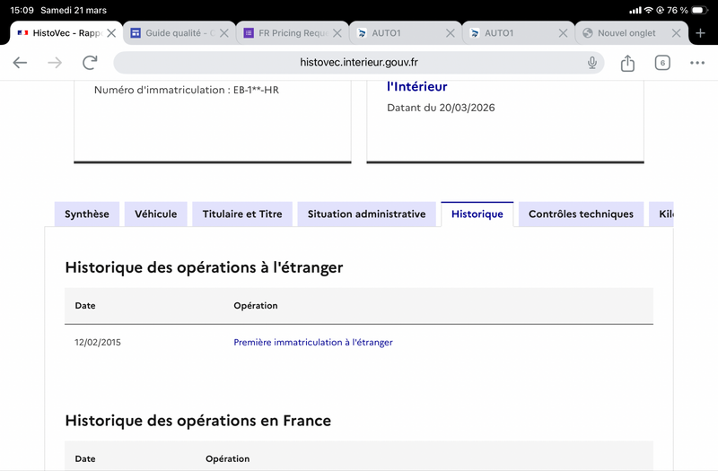Image resolution: width=718 pixels, height=471 pixels.
Task: Select the Véhicule tab
Action: pos(156,214)
